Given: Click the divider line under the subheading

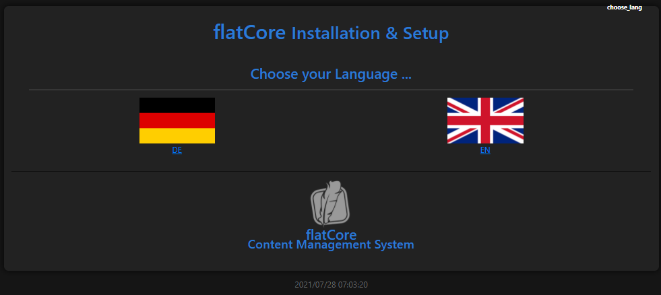Looking at the screenshot, I should click(x=331, y=90).
